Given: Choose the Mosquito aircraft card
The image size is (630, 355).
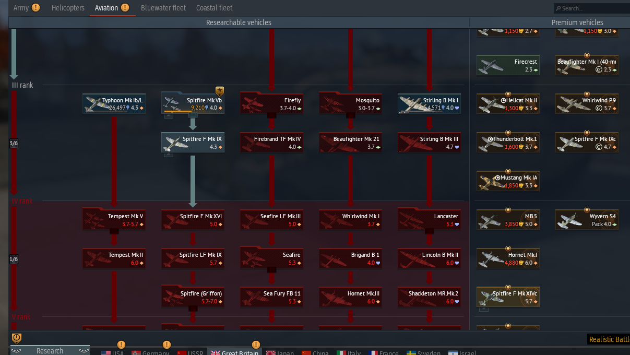Looking at the screenshot, I should coord(350,103).
